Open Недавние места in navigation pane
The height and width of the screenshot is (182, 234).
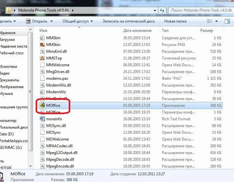tap(13, 46)
